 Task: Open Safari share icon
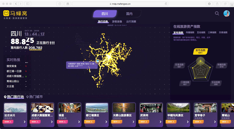coord(217,4)
